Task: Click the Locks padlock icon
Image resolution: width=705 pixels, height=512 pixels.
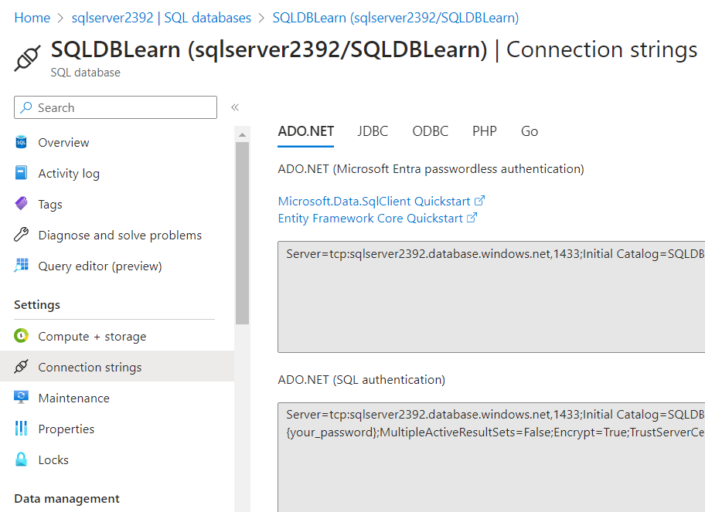Action: click(x=21, y=459)
